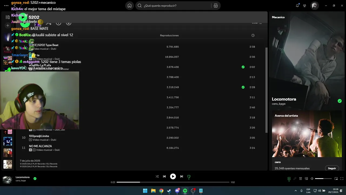Go to Spotify Home
346x195 pixels.
129,6
